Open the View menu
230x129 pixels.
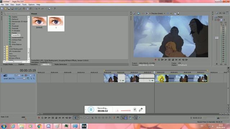12,5
